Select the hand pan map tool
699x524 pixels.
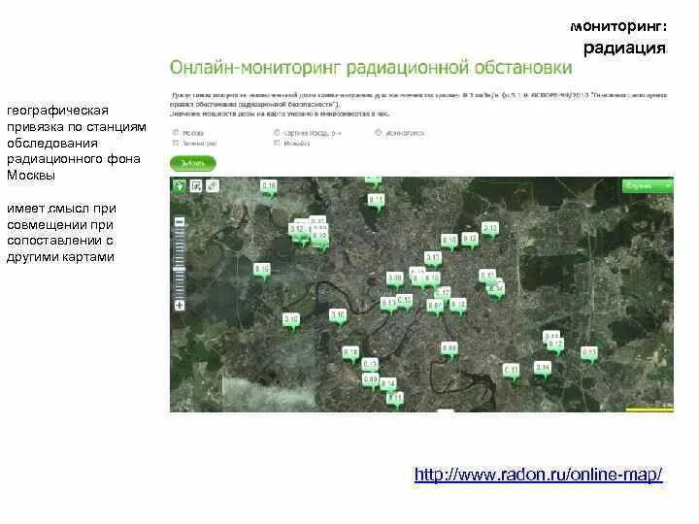coord(180,185)
